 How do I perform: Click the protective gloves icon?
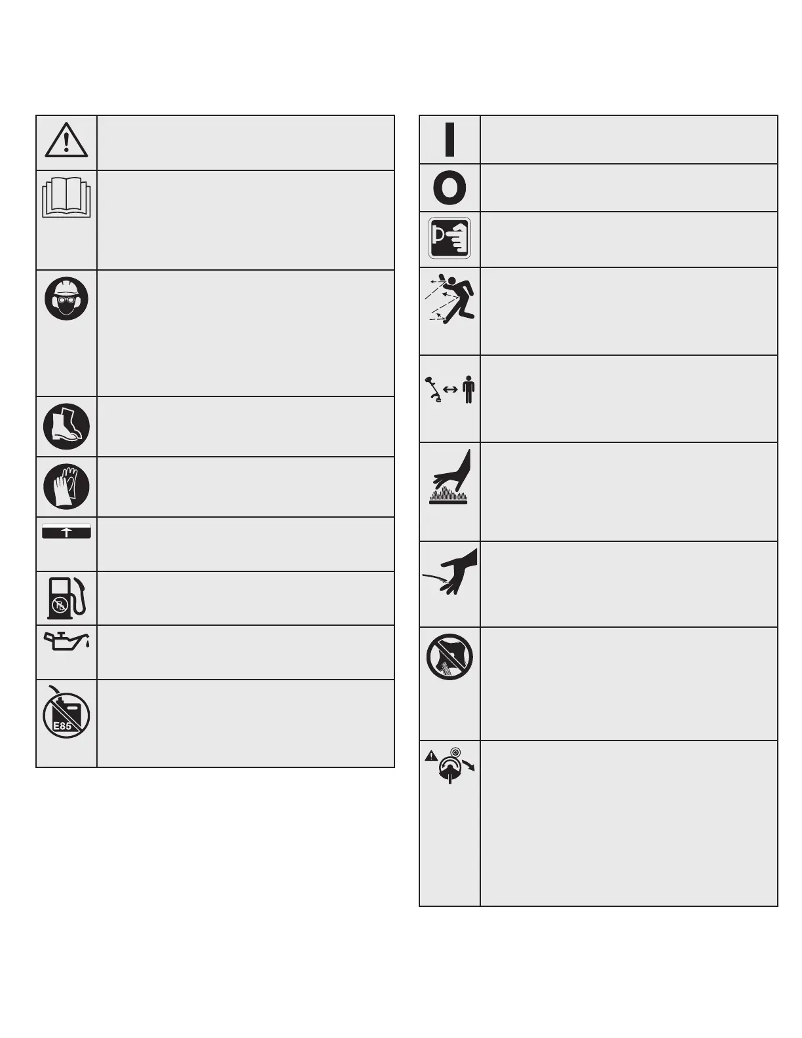[x=66, y=487]
